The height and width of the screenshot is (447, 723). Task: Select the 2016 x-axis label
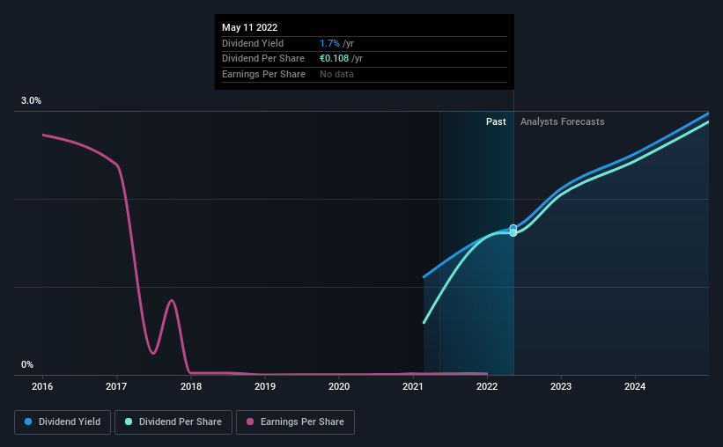coord(42,386)
